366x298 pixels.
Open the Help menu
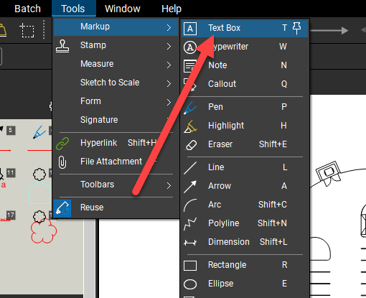tap(172, 9)
